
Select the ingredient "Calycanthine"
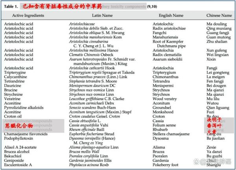(x=15, y=77)
